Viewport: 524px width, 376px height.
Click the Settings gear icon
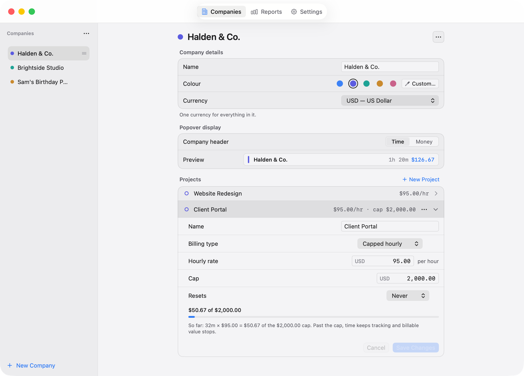[x=294, y=12]
